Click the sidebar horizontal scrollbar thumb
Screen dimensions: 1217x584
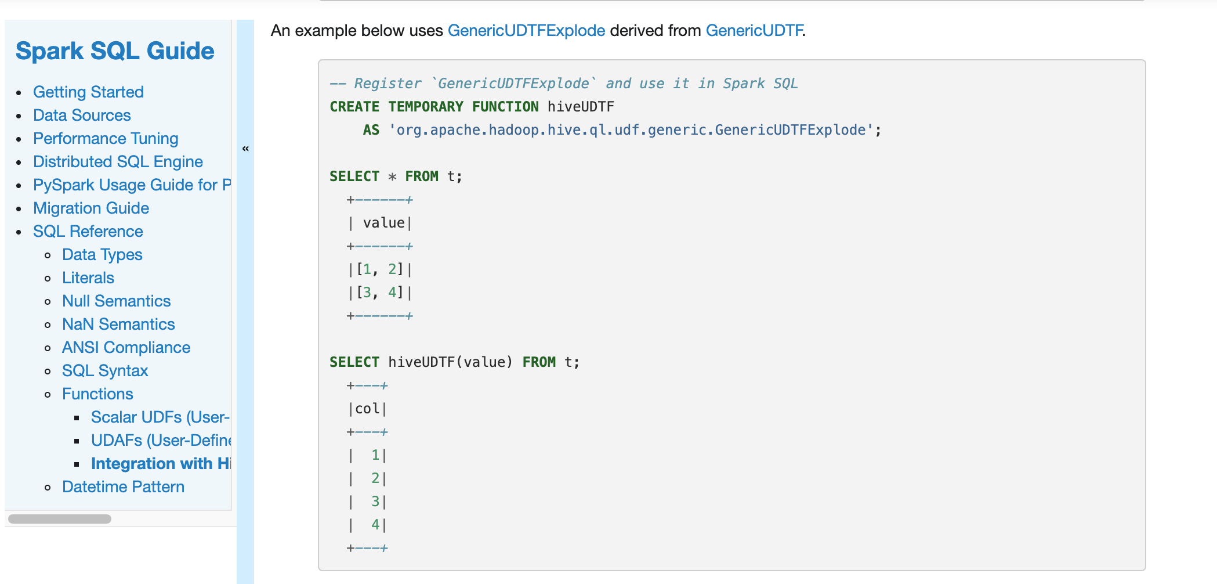pyautogui.click(x=60, y=518)
